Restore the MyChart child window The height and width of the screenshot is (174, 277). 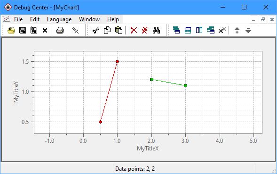pyautogui.click(x=263, y=19)
